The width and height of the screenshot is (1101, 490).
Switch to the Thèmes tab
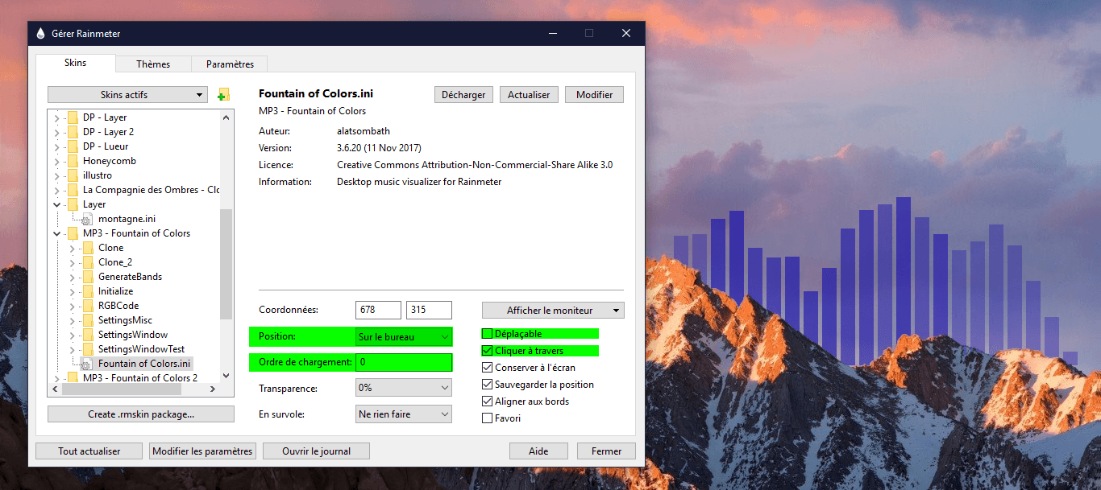click(x=153, y=64)
